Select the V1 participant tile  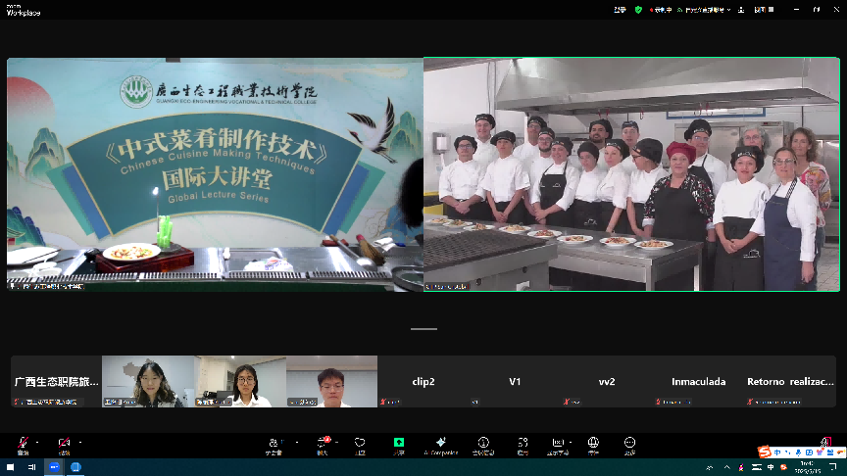[x=515, y=381]
